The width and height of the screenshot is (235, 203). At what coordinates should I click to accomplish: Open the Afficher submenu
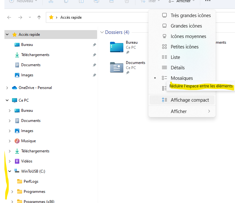[182, 111]
